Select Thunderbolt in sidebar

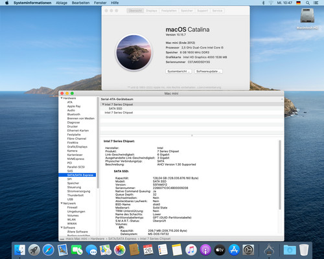pyautogui.click(x=75, y=196)
